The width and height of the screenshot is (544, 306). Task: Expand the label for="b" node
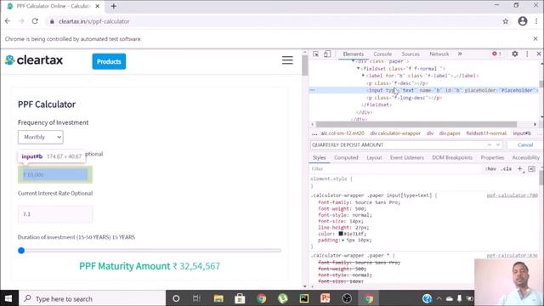pos(363,76)
